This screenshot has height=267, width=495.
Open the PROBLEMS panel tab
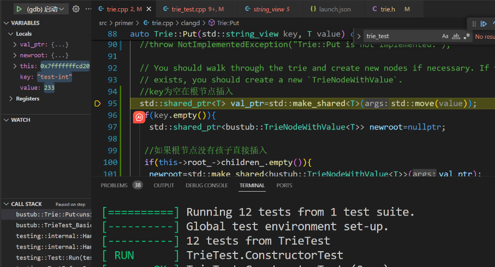point(114,186)
